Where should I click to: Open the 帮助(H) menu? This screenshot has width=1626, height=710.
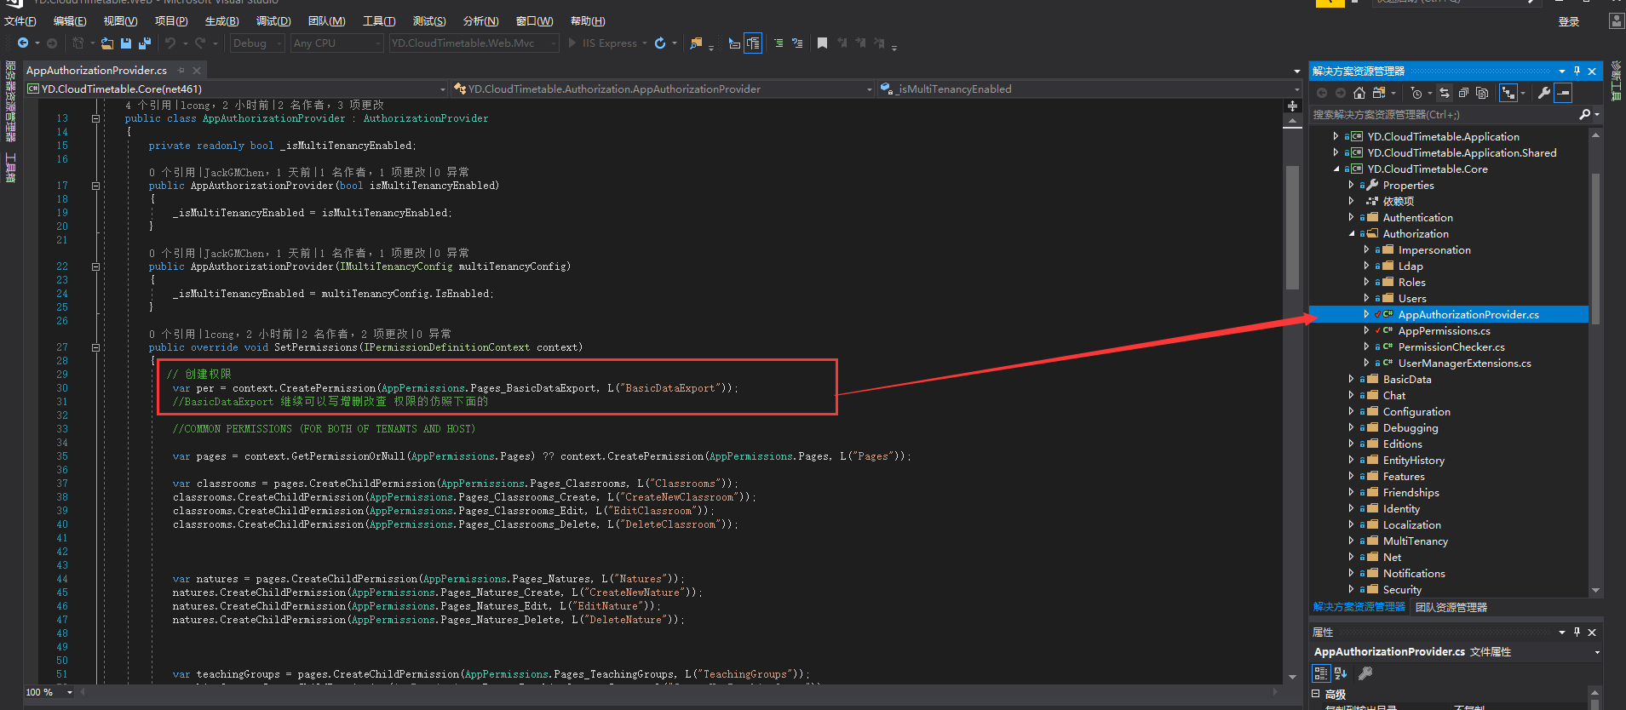click(588, 21)
